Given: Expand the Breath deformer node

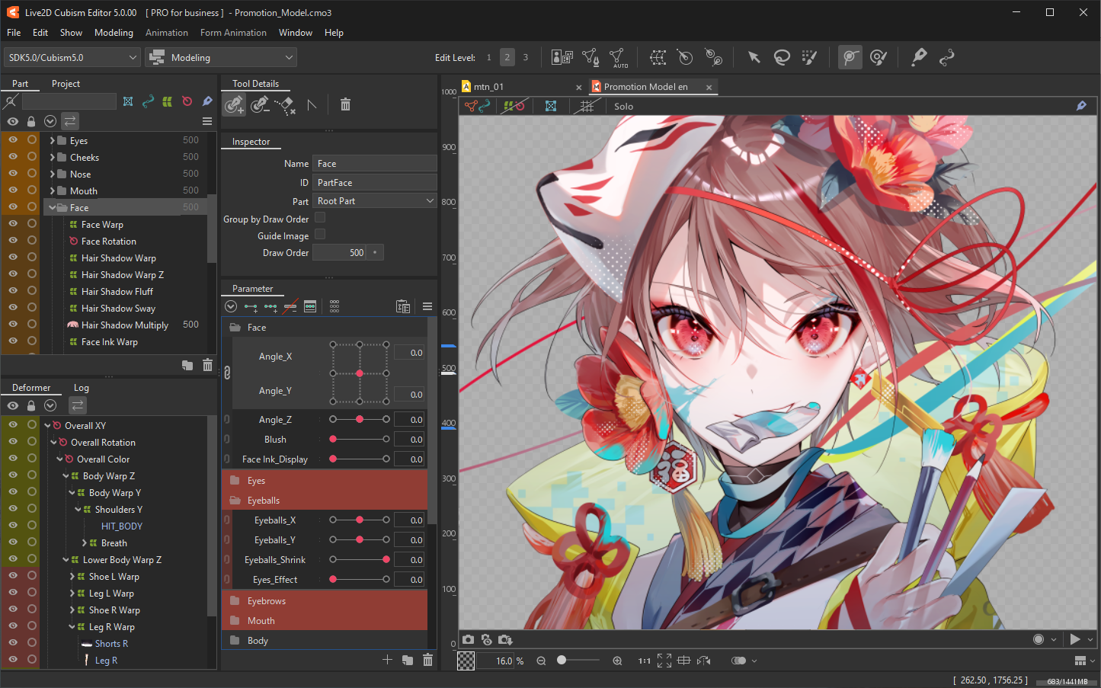Looking at the screenshot, I should (x=86, y=542).
